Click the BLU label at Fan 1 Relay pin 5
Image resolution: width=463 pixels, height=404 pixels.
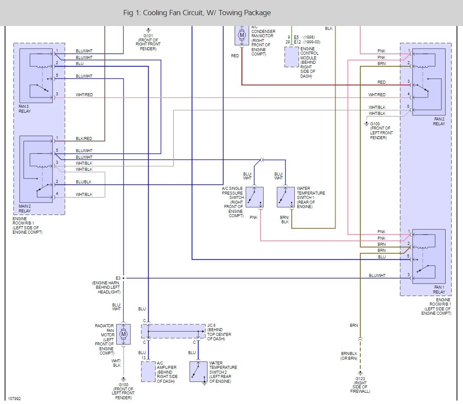pos(382,257)
